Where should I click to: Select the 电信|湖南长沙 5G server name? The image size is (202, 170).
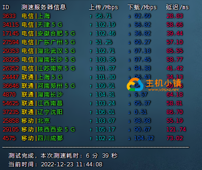48,60
